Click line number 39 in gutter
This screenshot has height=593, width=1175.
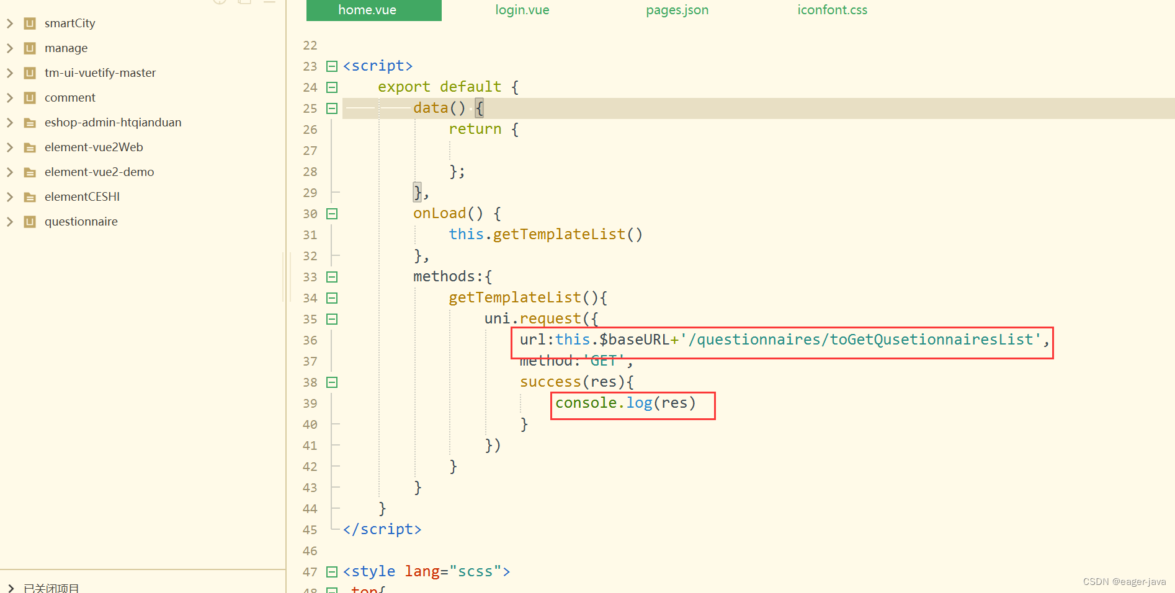310,403
